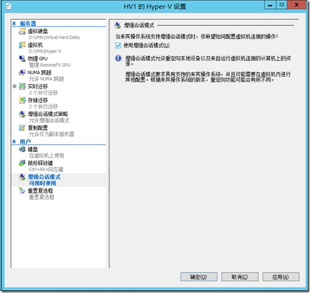The height and width of the screenshot is (293, 310).
Task: Click 在虚拟机上使用 subtitle
Action: (x=46, y=156)
